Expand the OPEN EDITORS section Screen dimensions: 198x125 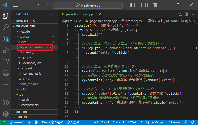[35, 21]
